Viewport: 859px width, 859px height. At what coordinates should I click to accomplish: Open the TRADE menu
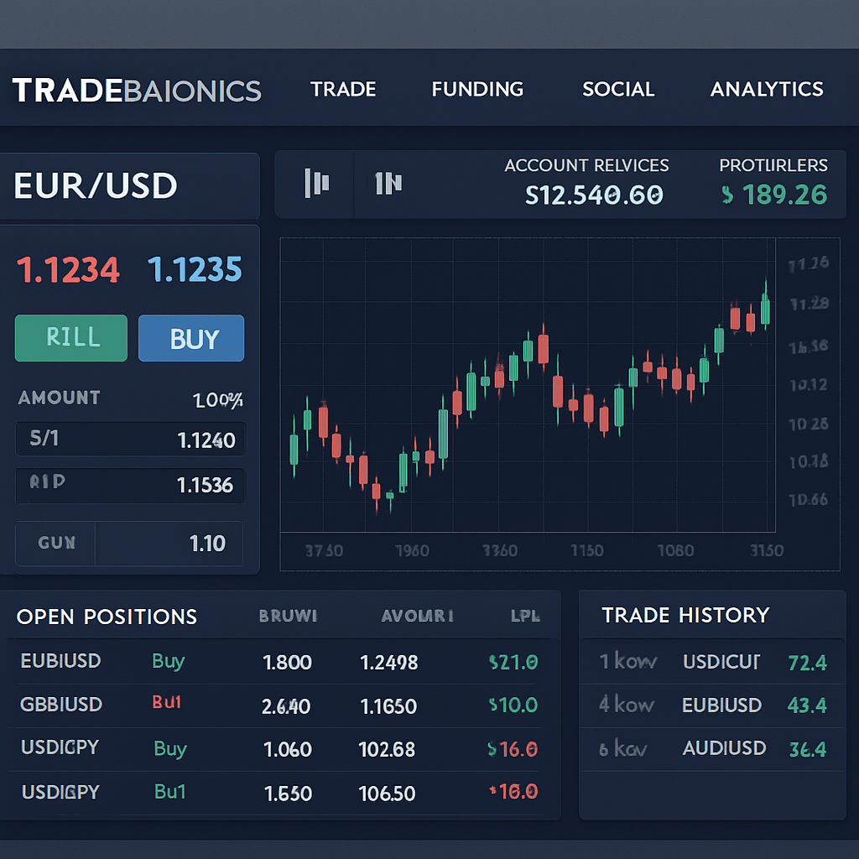click(x=343, y=90)
